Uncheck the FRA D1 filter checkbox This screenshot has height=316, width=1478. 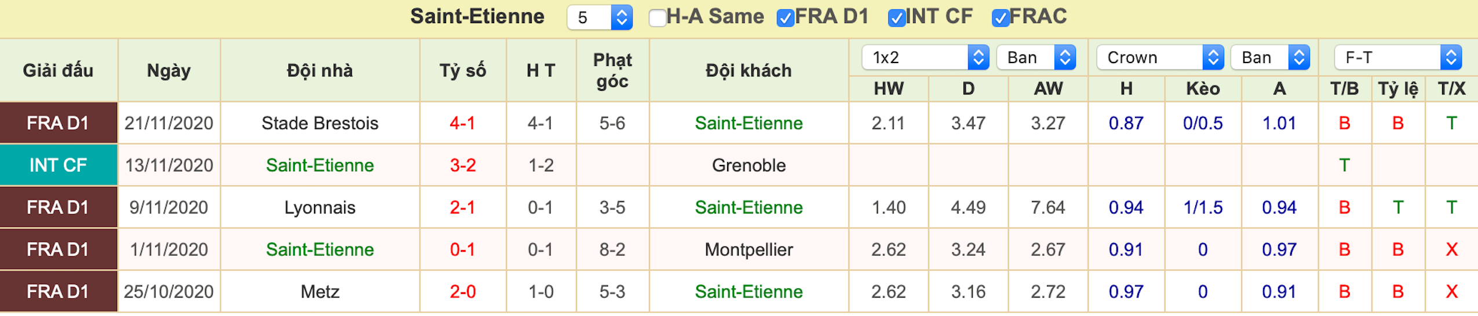point(785,18)
